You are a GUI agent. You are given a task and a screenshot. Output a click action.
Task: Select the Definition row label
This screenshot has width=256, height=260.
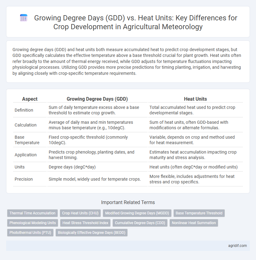coord(24,110)
